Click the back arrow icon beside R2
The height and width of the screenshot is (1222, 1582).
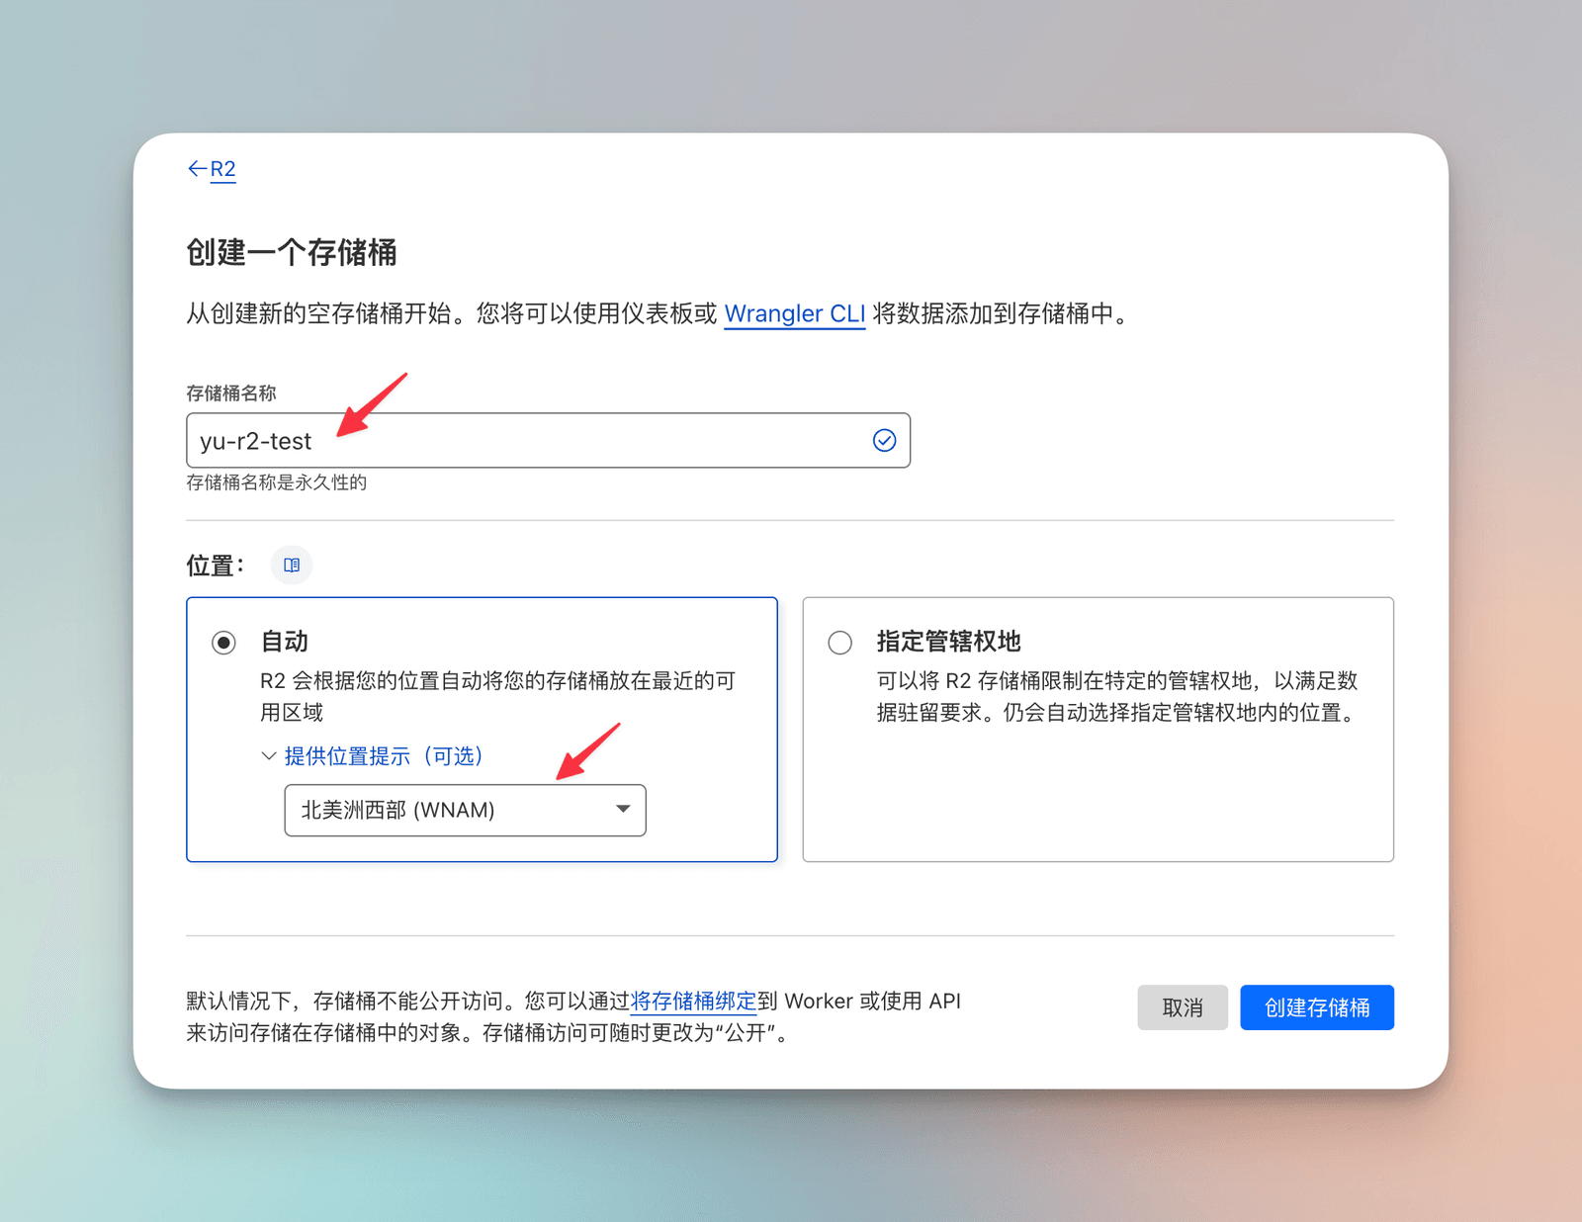click(x=197, y=169)
